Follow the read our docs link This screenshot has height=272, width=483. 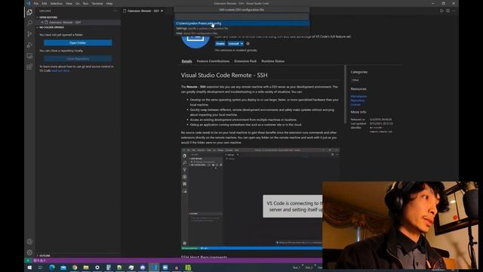click(60, 70)
